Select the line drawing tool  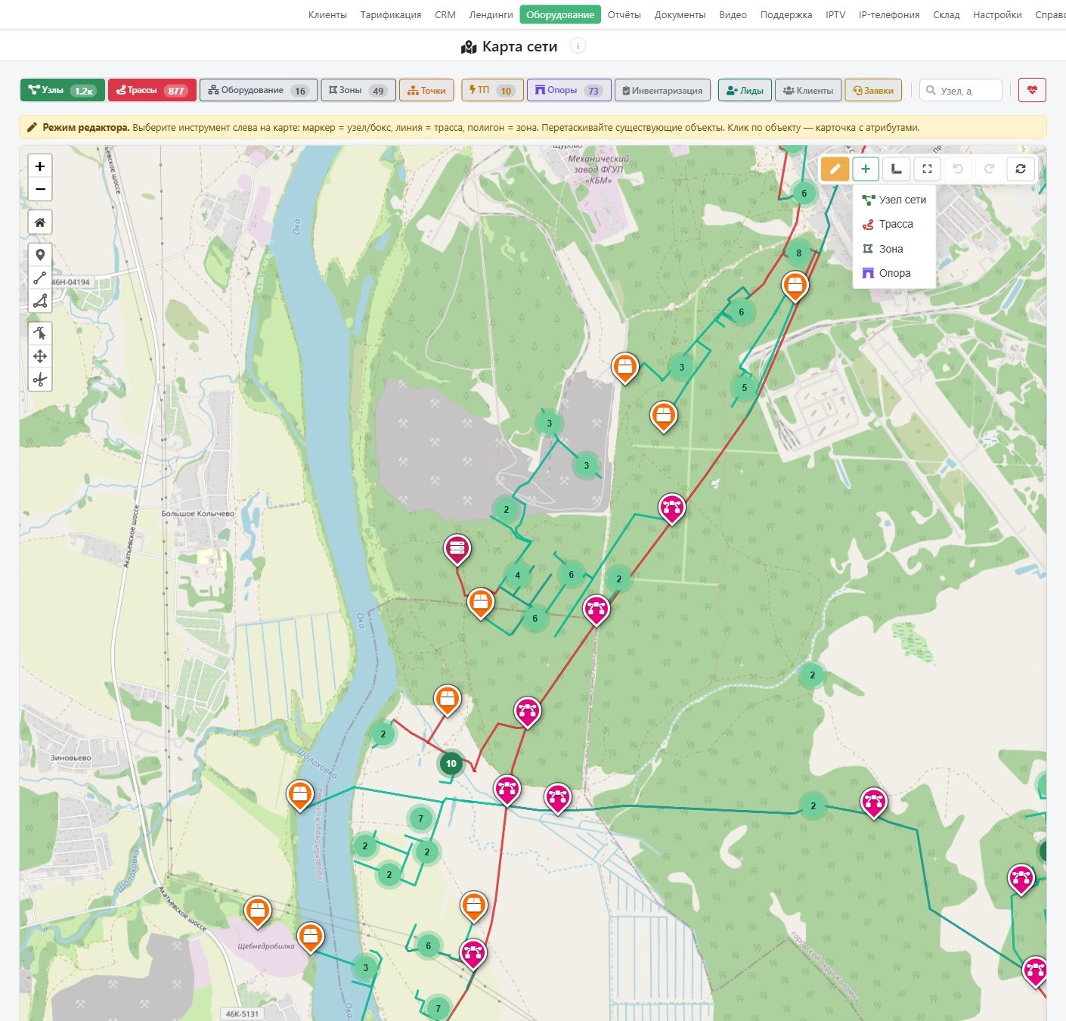coord(40,278)
